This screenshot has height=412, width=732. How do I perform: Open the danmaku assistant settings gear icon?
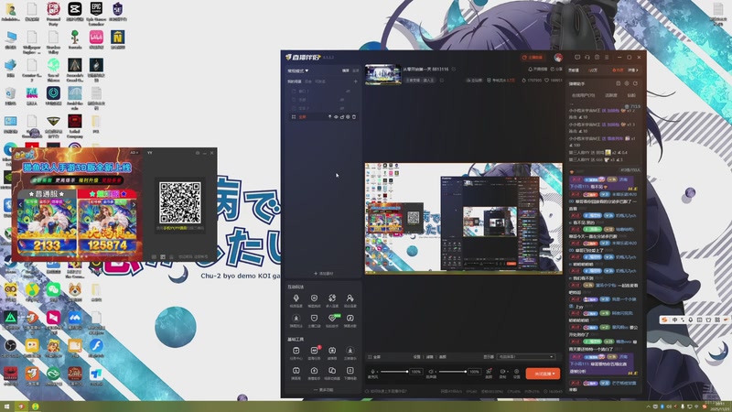tap(627, 83)
